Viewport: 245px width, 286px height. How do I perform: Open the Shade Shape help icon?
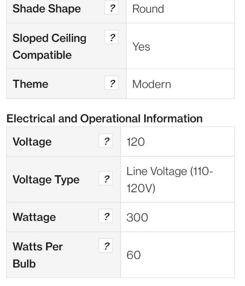tap(112, 7)
